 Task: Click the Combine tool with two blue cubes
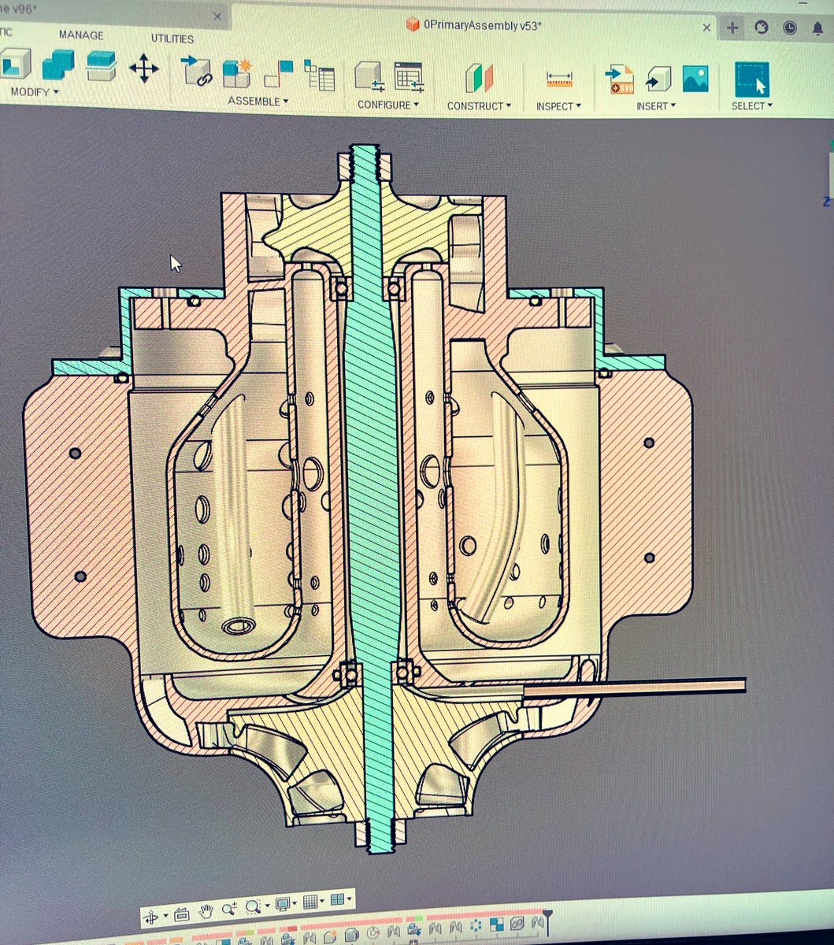(57, 66)
